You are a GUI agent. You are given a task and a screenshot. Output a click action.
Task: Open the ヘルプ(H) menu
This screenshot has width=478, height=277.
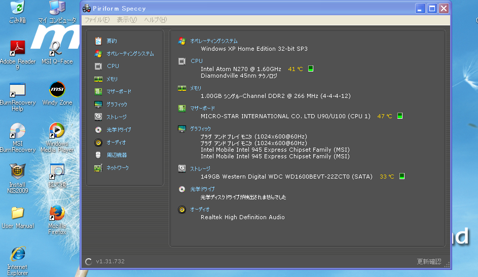[x=156, y=20]
